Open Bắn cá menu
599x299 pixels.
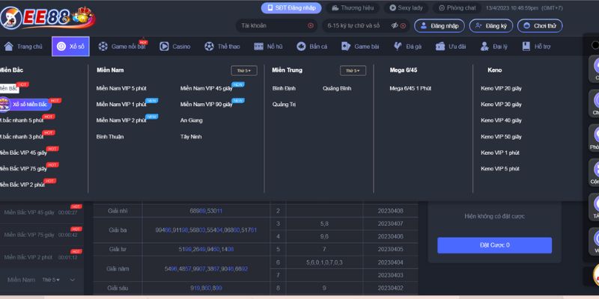312,46
